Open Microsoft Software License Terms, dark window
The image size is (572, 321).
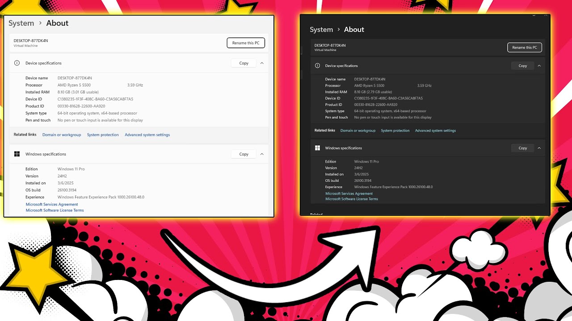(x=352, y=199)
